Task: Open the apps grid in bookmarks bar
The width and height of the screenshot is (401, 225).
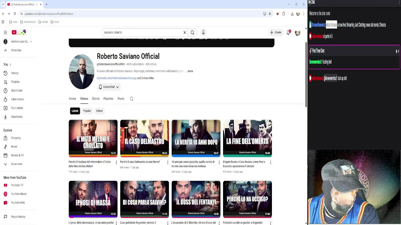Action: (3, 22)
